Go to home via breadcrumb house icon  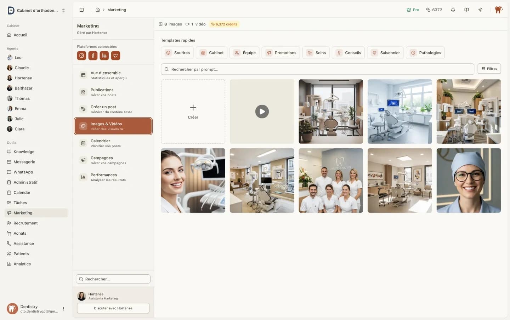pos(98,10)
